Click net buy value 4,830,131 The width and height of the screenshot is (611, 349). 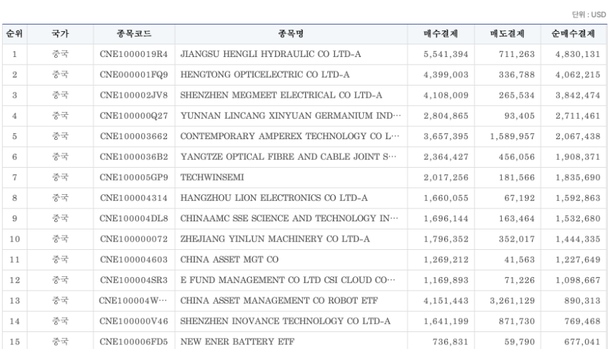click(x=578, y=54)
